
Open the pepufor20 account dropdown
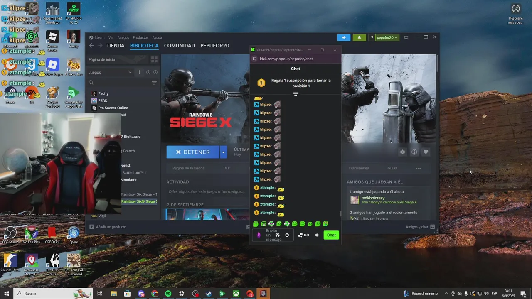pos(387,37)
